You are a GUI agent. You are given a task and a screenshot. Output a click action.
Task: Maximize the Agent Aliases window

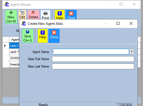coord(121,4)
